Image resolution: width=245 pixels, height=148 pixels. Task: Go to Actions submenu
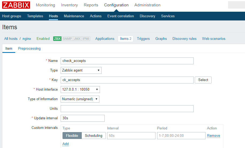[96, 16]
